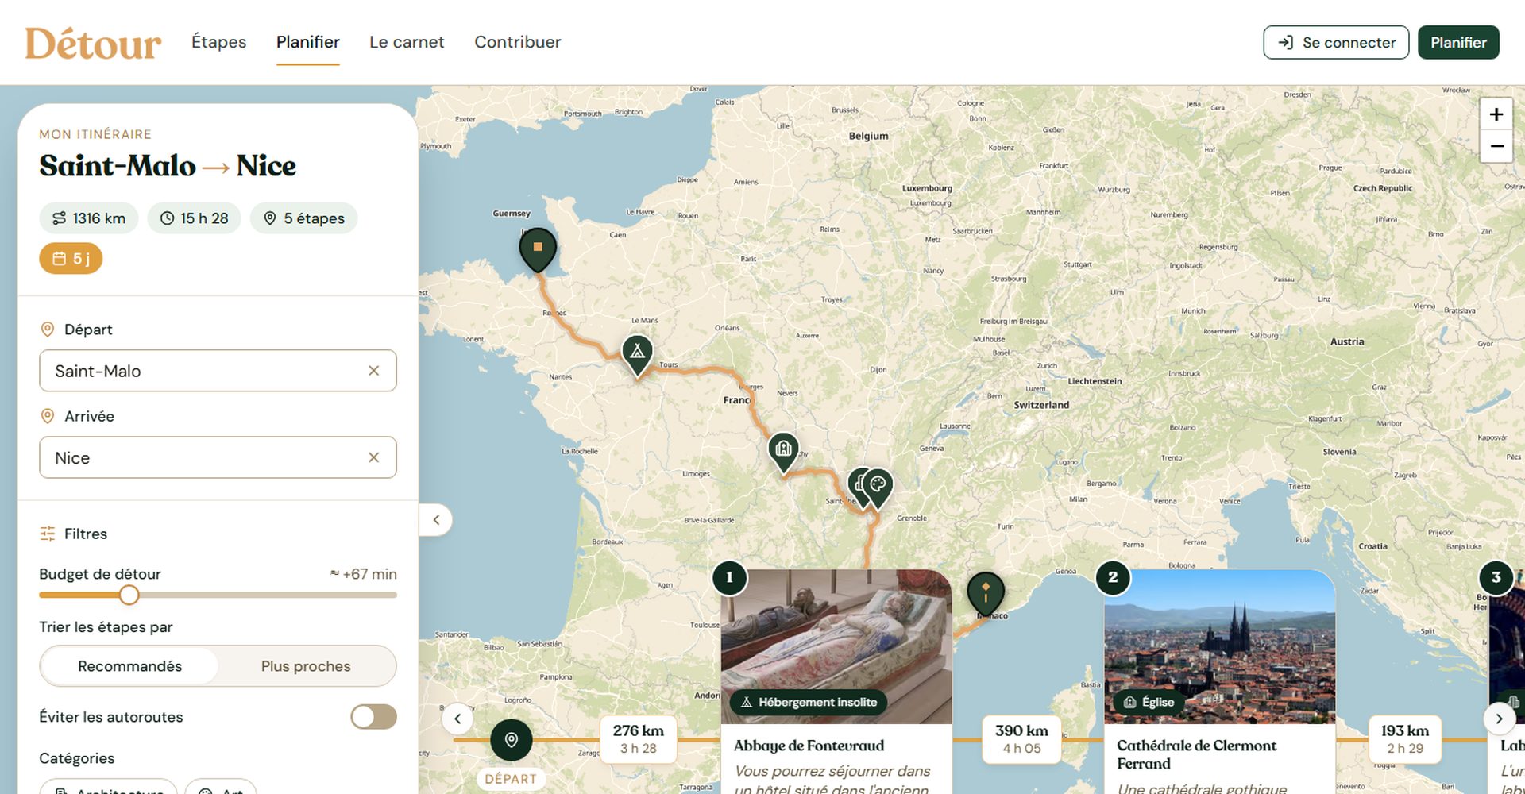The width and height of the screenshot is (1525, 794).
Task: Click the Filtres settings icon
Action: 48,534
